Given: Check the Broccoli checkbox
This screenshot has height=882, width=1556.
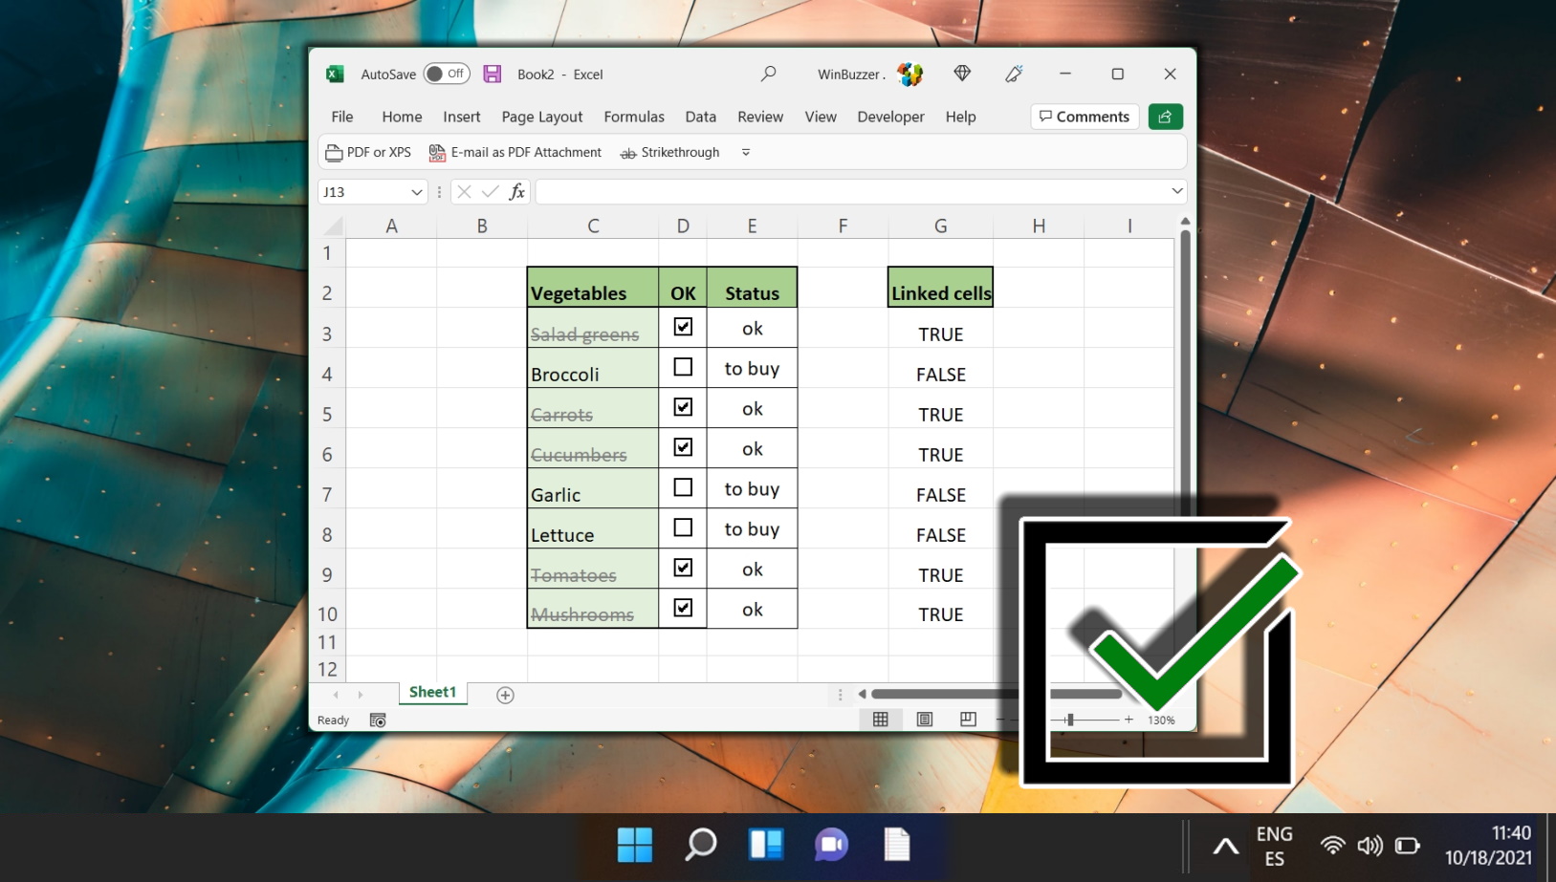Looking at the screenshot, I should coord(683,367).
